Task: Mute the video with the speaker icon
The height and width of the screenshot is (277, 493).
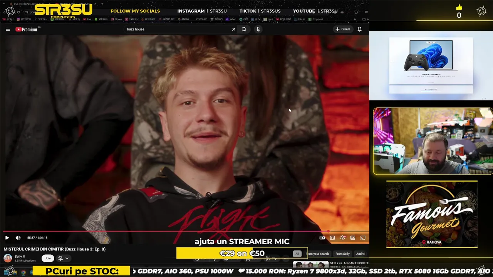Action: tap(18, 238)
